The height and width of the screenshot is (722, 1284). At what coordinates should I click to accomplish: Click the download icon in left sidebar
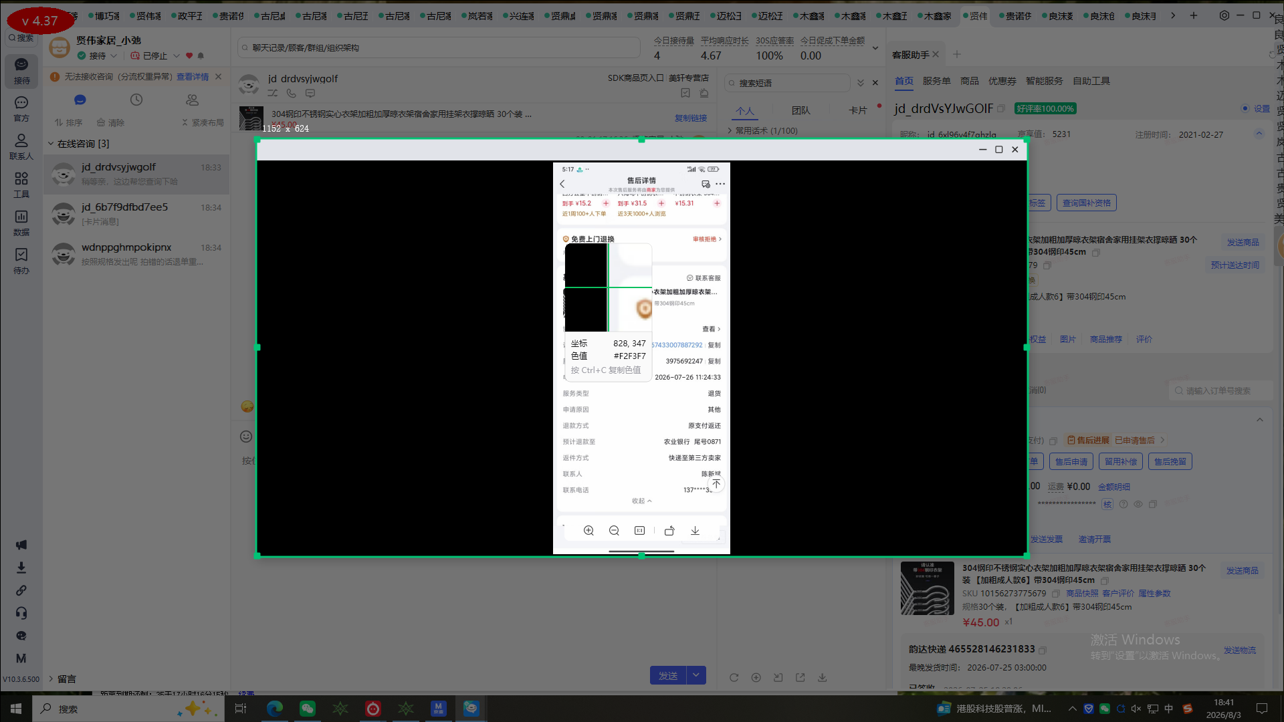click(21, 568)
